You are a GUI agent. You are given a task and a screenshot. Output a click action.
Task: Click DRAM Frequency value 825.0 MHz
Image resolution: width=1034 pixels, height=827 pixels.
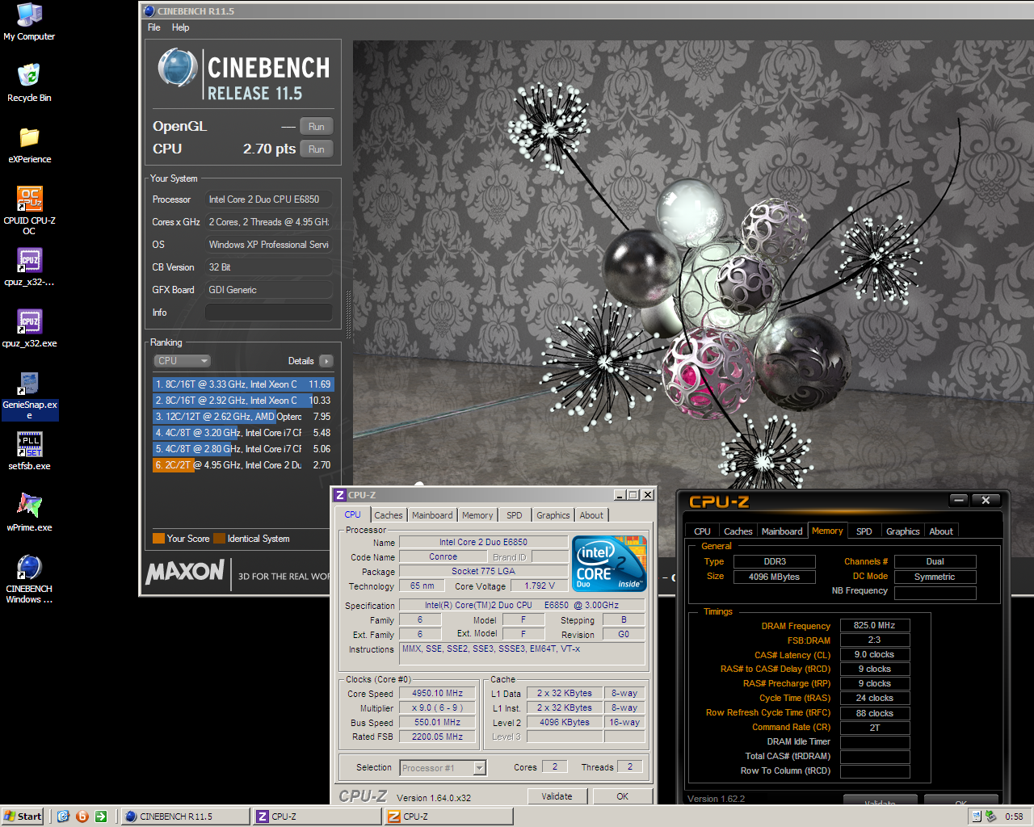875,625
